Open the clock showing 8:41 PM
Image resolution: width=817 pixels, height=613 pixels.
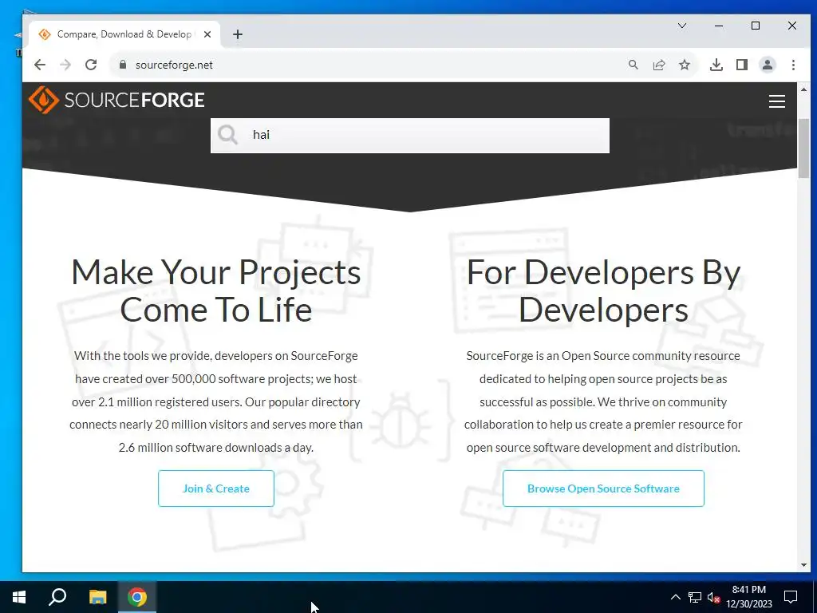click(748, 597)
